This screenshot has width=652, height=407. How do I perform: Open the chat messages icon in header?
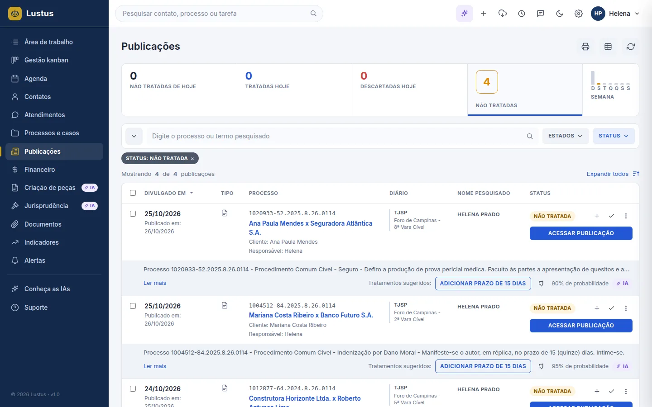click(541, 14)
